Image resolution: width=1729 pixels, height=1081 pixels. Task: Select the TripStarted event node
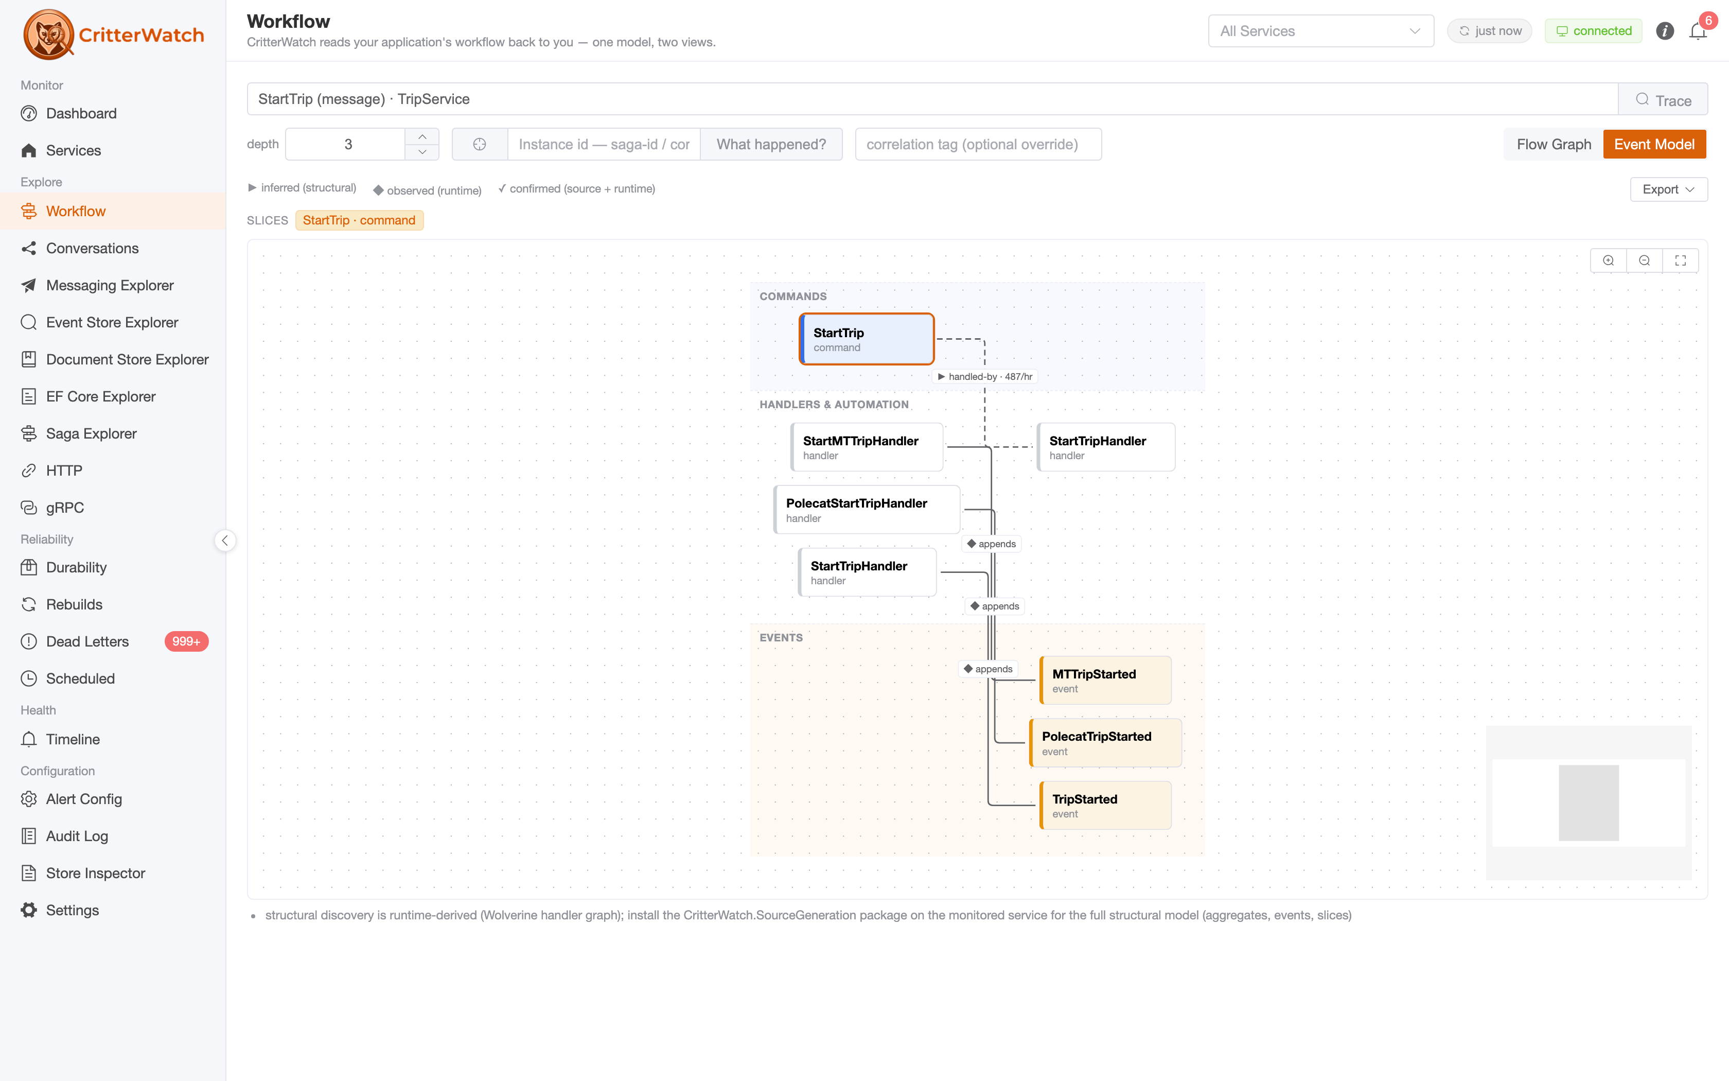point(1105,806)
